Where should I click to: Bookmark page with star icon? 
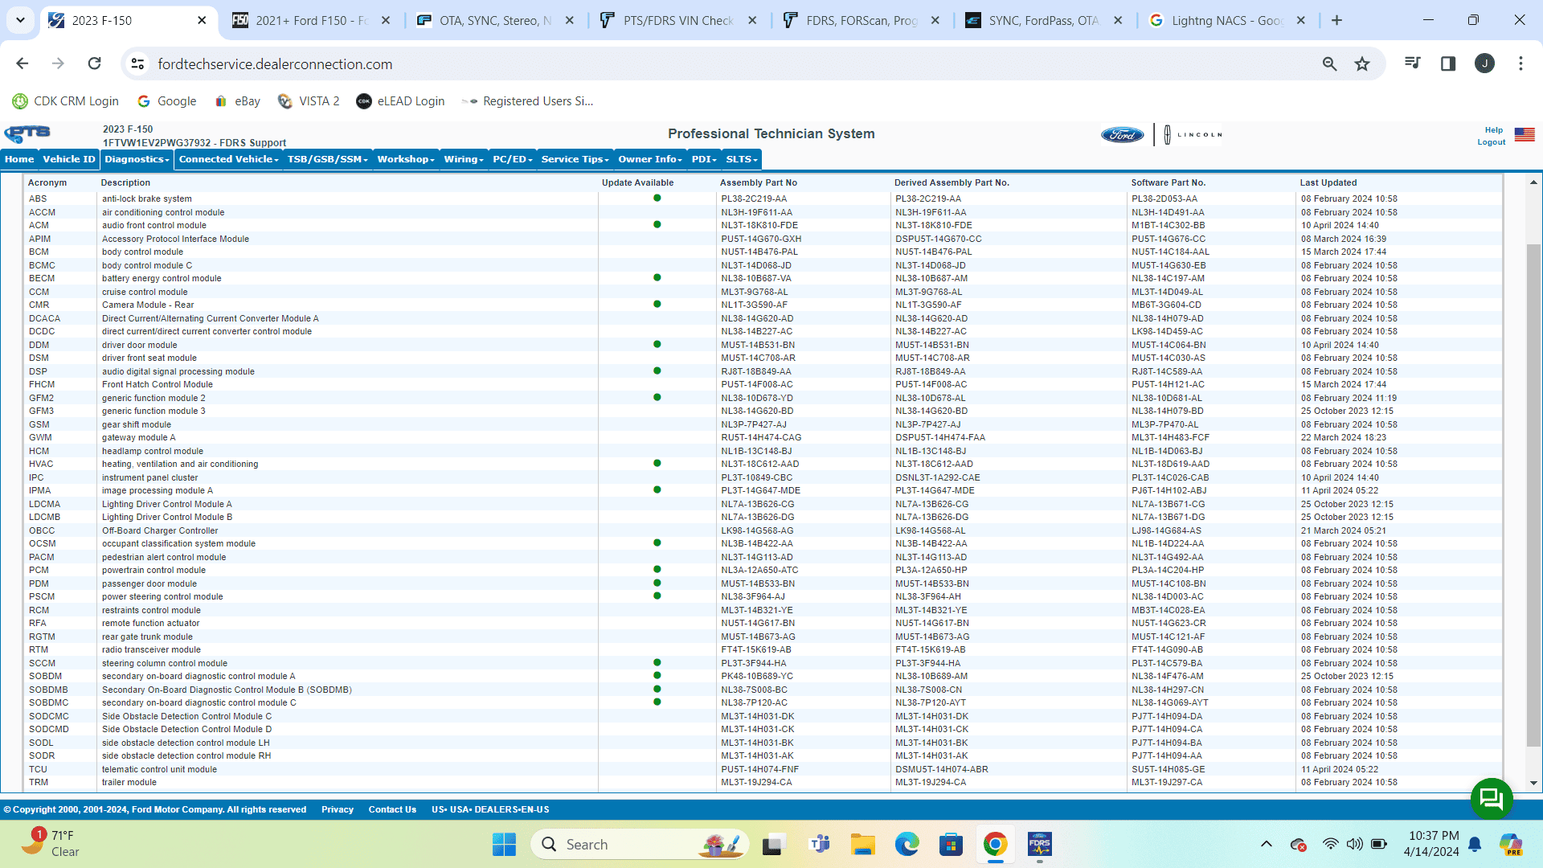click(1362, 64)
